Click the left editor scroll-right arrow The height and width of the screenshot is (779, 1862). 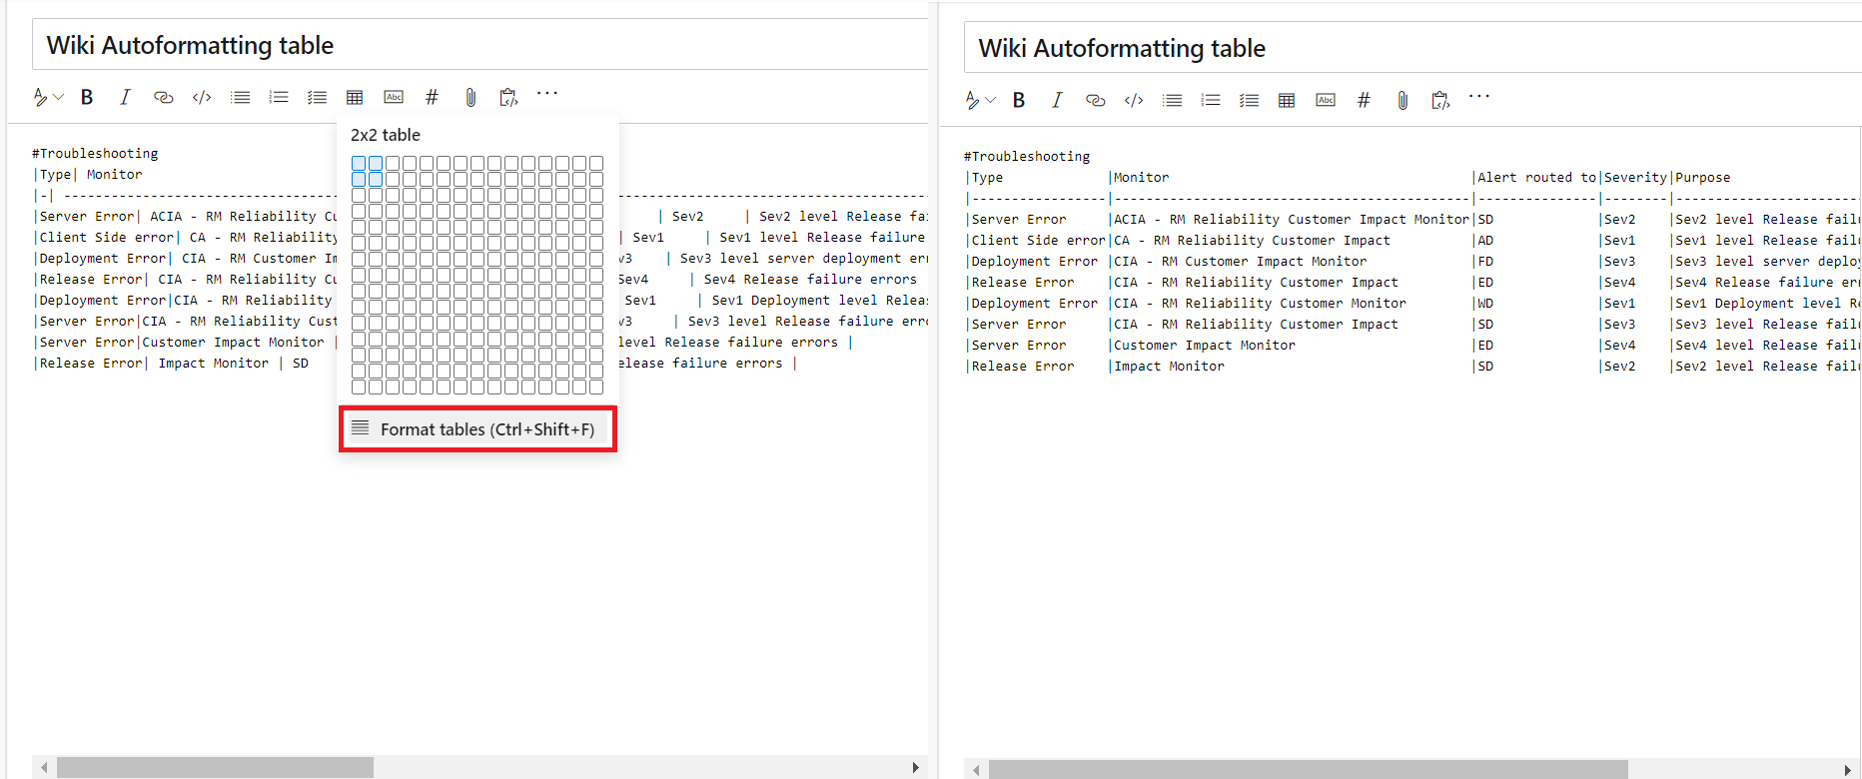(x=915, y=767)
